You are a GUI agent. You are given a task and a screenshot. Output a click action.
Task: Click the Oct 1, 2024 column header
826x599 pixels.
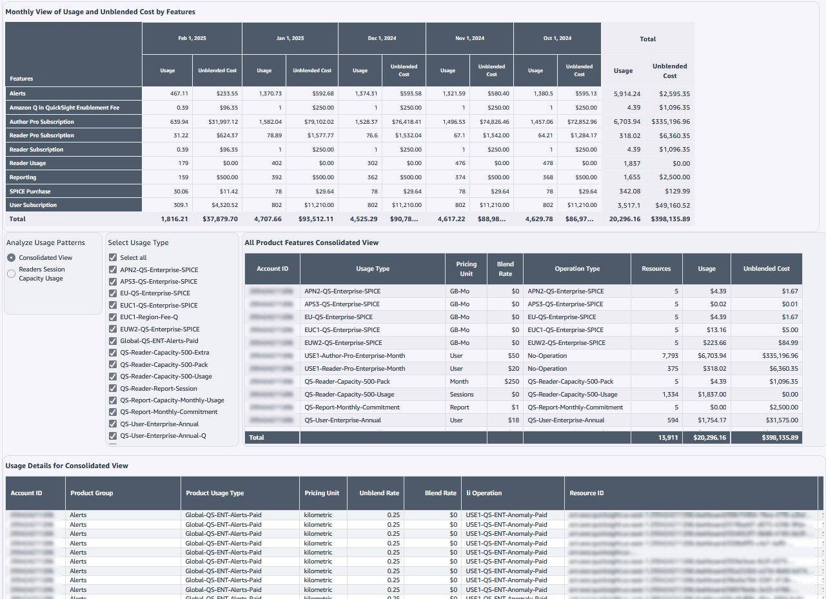point(557,39)
